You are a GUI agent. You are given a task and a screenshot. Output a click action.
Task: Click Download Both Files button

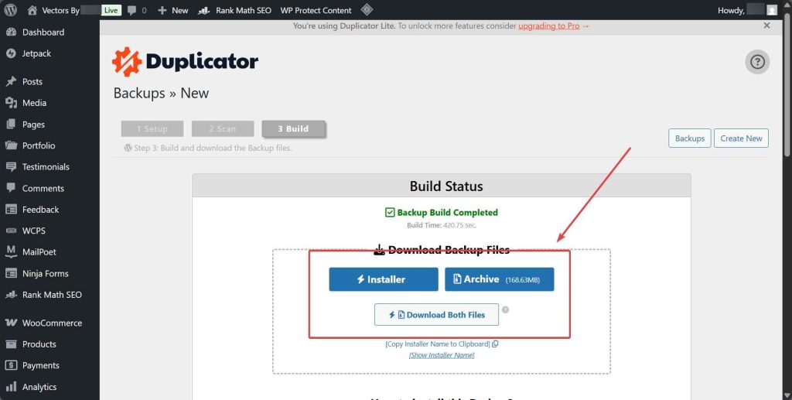tap(436, 315)
